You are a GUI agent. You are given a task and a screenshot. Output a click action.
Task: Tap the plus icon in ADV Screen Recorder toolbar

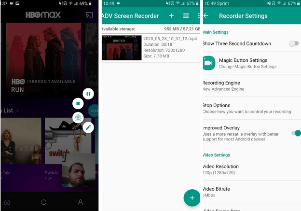[171, 16]
